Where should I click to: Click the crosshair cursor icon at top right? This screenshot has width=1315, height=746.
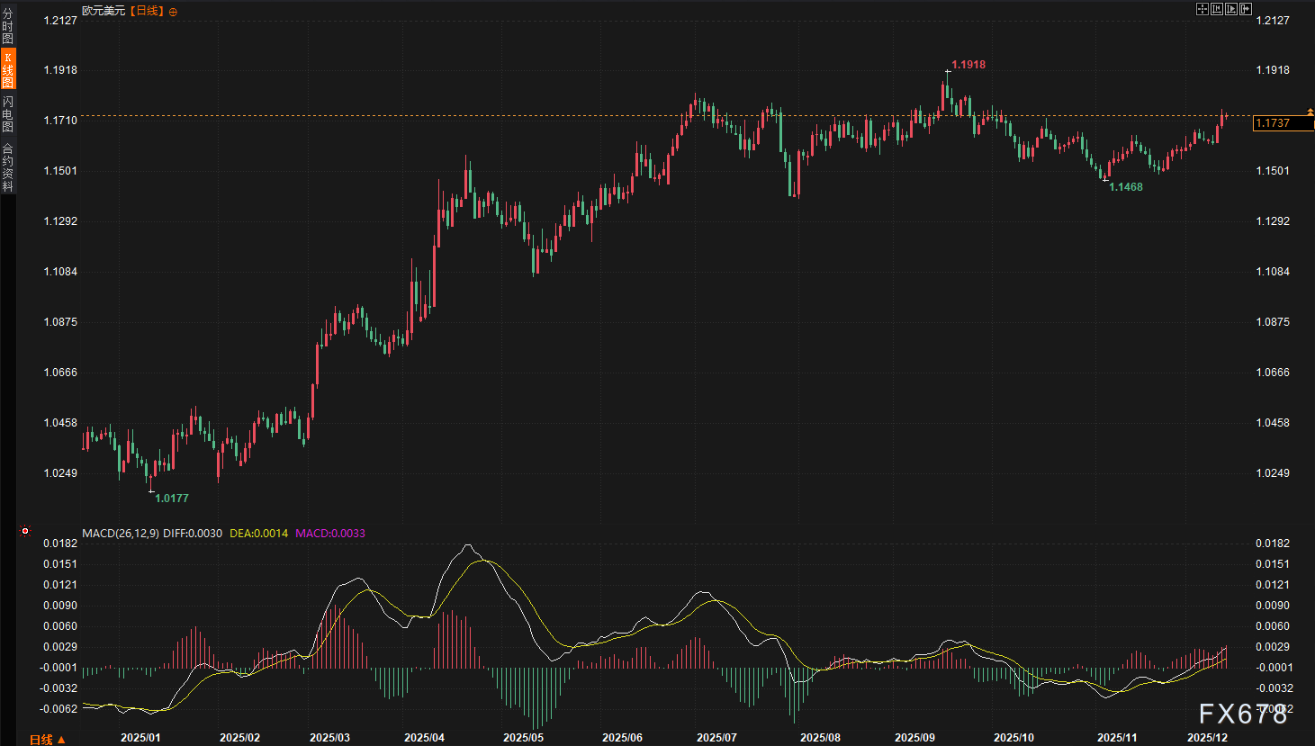pos(1202,9)
